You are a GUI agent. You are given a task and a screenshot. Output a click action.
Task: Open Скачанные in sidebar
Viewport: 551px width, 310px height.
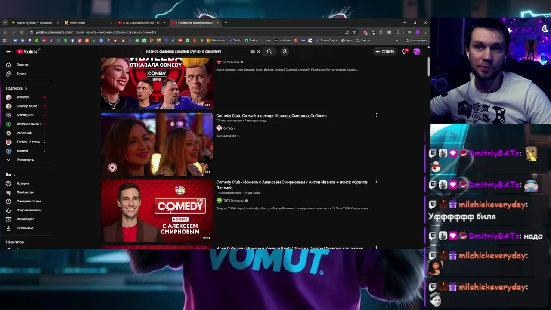pyautogui.click(x=26, y=228)
